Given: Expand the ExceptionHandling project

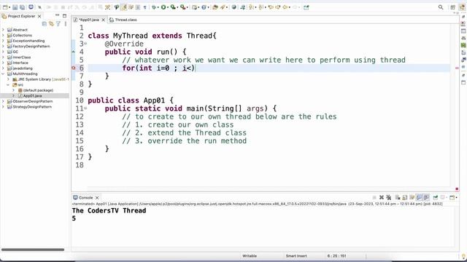Looking at the screenshot, I should 3,41.
